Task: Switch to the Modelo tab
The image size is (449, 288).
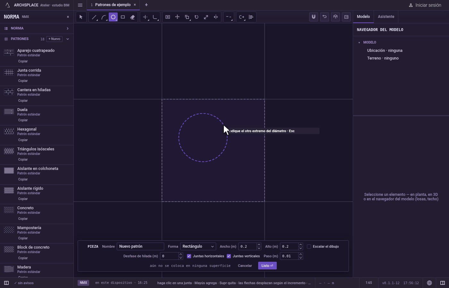Action: click(x=363, y=17)
